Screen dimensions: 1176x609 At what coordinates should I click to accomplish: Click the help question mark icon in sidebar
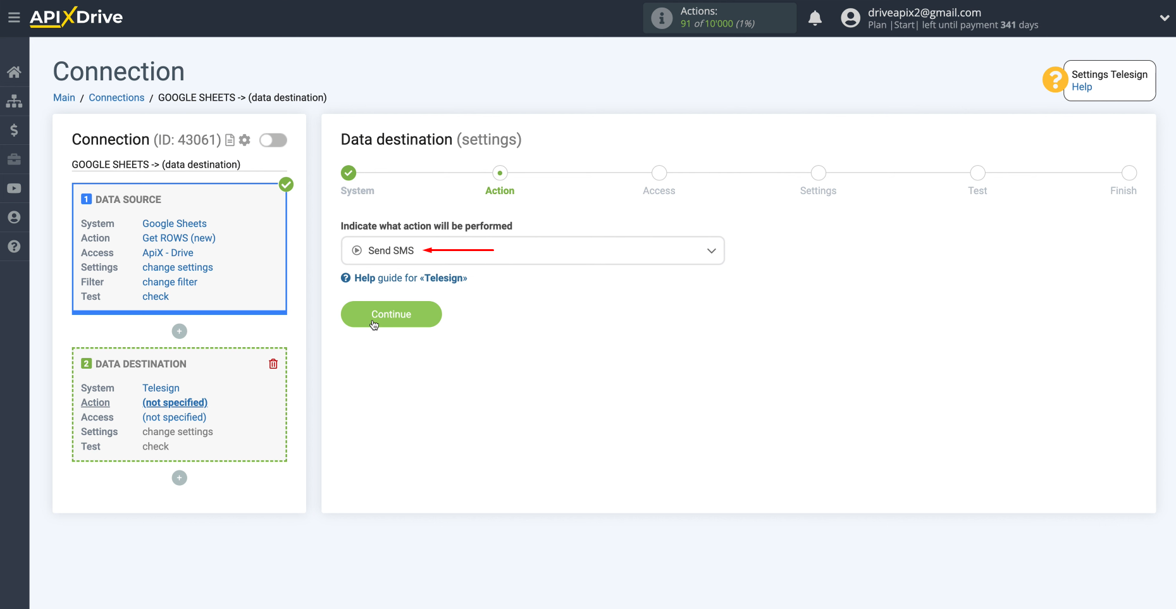(x=14, y=246)
